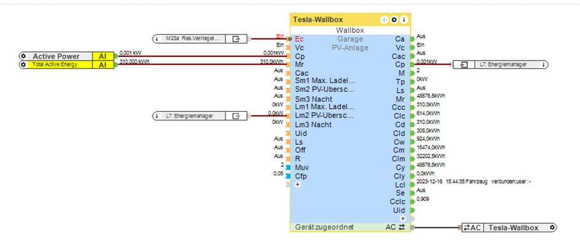Click the orange Off input pin
580x247 pixels.
pyautogui.click(x=288, y=150)
